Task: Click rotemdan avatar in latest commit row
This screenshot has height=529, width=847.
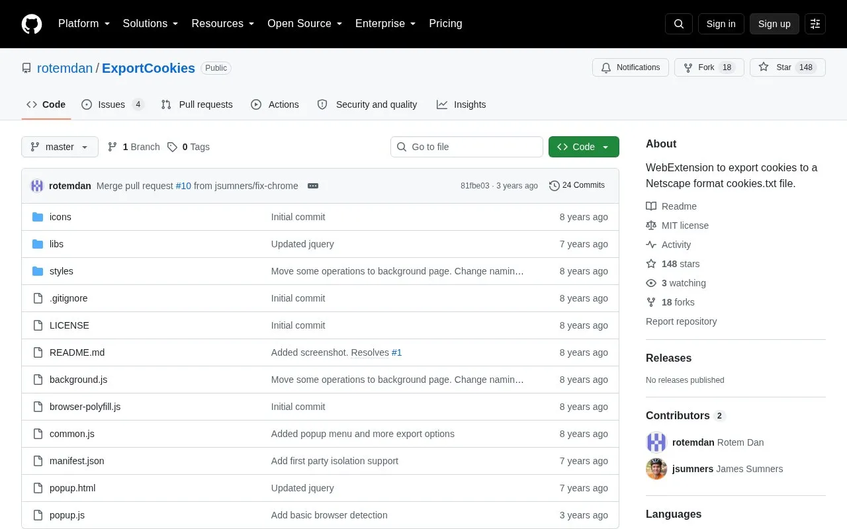Action: [x=37, y=186]
